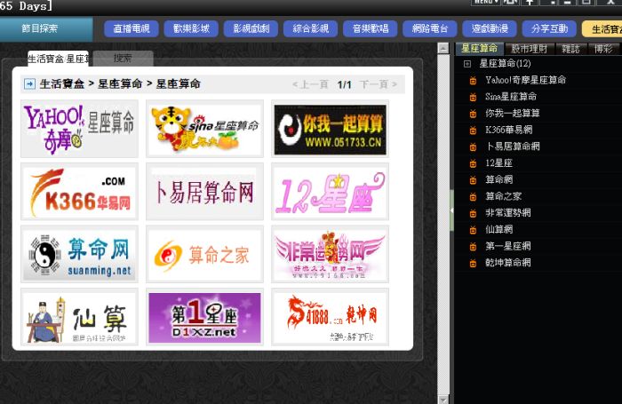This screenshot has height=404, width=622.
Task: Open the 仙算 thumbnail
Action: (x=79, y=317)
